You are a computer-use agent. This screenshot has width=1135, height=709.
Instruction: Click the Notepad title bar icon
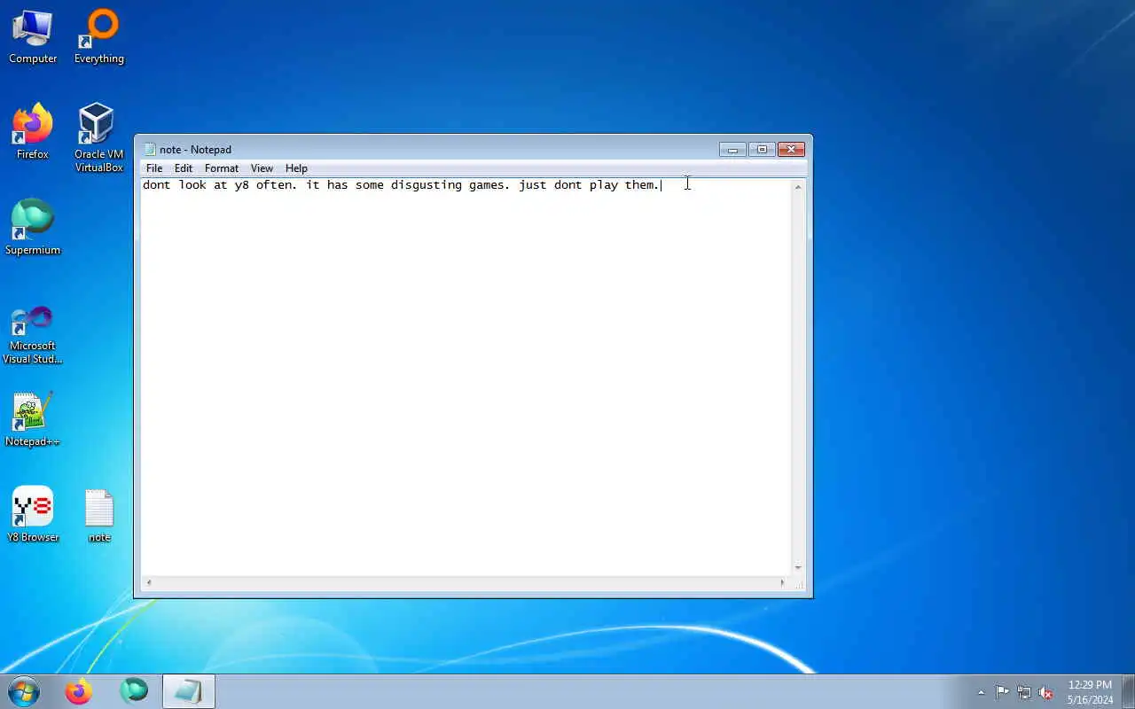pos(150,149)
